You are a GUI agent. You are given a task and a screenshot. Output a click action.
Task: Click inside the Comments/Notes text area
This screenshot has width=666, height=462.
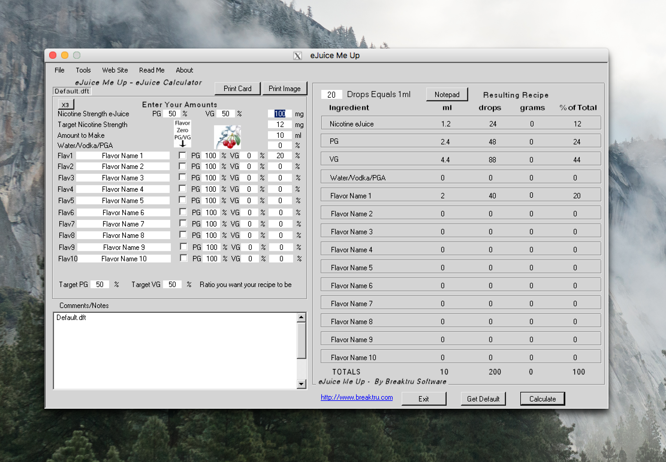coord(175,351)
